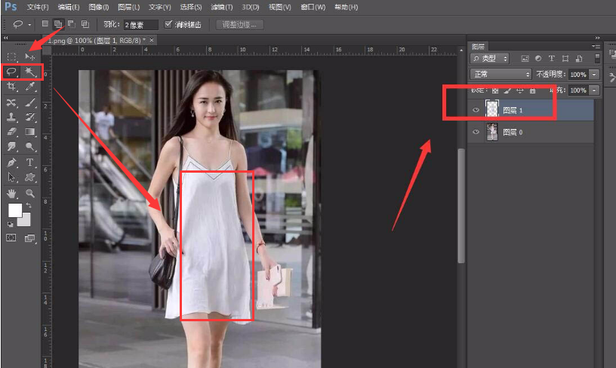
Task: Open the 文件(F) menu
Action: tap(38, 7)
